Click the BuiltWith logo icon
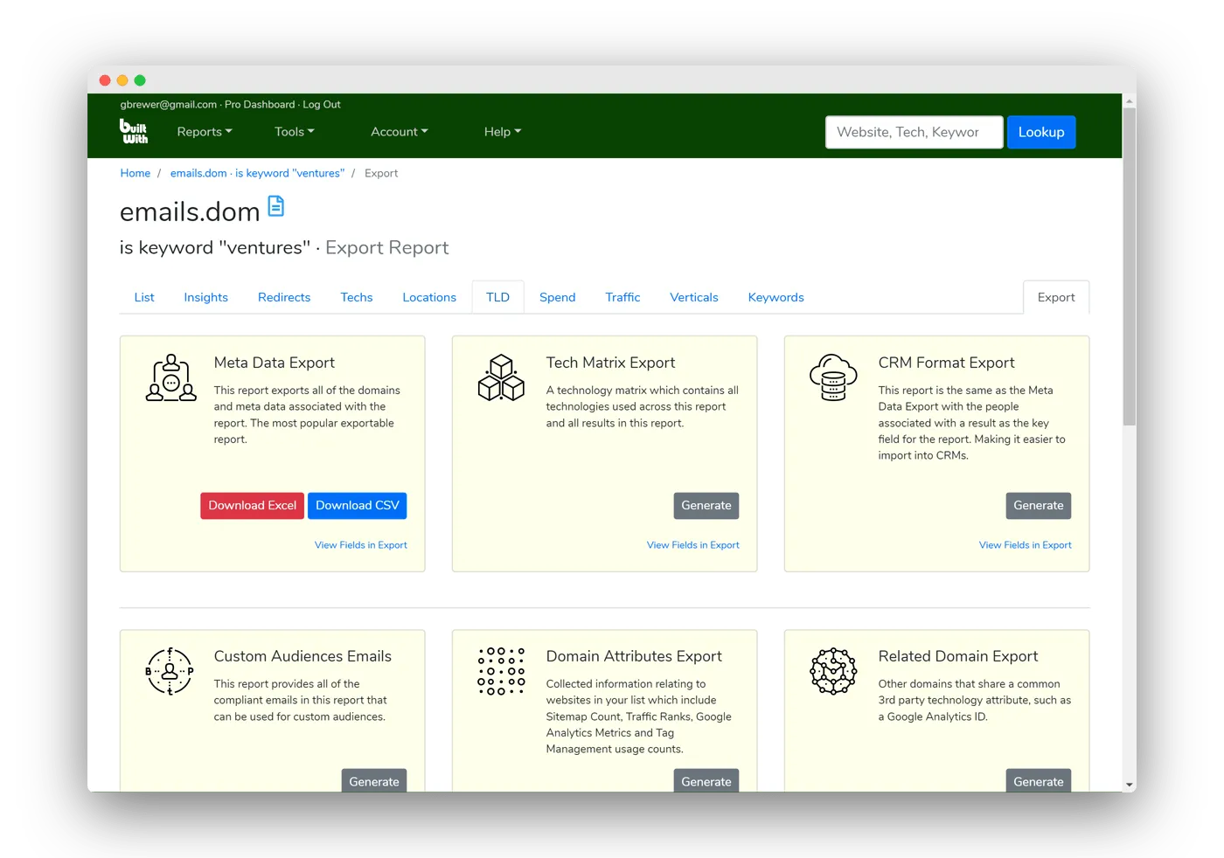1224x858 pixels. [x=134, y=131]
